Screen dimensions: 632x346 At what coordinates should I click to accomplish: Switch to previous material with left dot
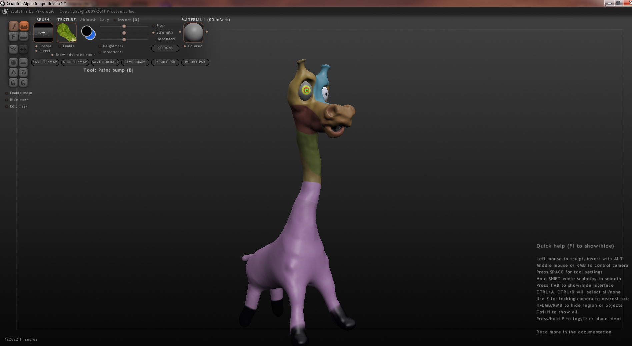(x=180, y=32)
